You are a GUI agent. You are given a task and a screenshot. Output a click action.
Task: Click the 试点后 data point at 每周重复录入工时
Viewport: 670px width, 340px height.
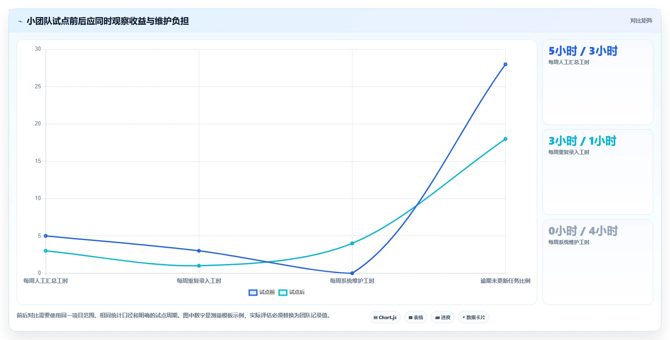pos(199,266)
